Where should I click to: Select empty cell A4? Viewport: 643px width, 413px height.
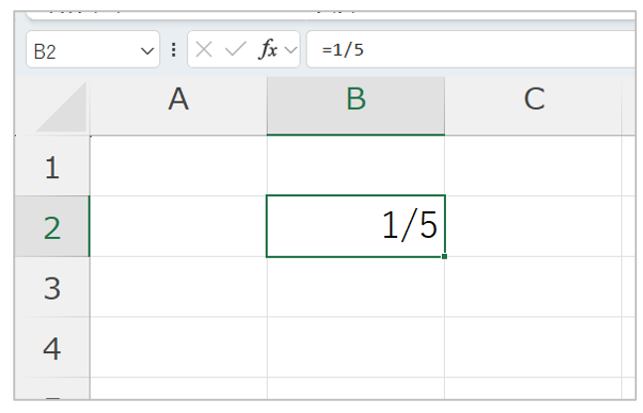point(178,347)
